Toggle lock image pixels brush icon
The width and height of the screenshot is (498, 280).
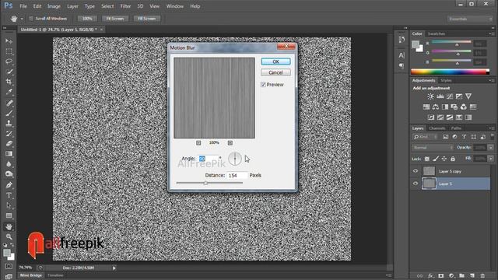pos(436,159)
